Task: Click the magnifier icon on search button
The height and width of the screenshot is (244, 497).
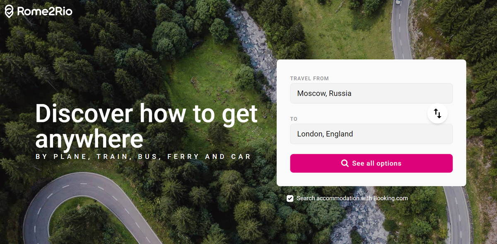Action: point(345,163)
